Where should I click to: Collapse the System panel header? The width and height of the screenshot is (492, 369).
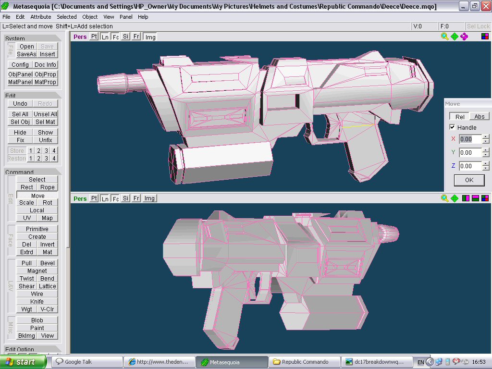pos(32,38)
